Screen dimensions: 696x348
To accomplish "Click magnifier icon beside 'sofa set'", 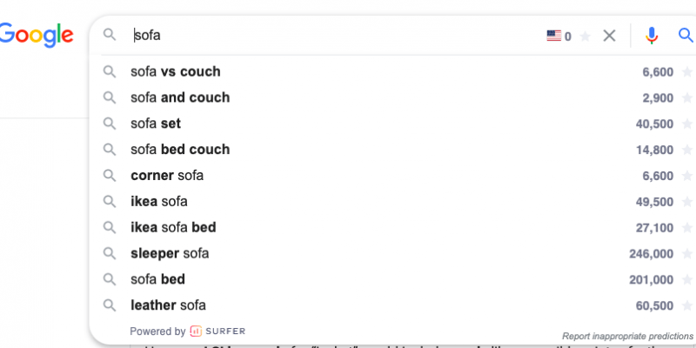I will point(110,124).
